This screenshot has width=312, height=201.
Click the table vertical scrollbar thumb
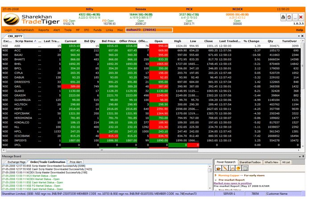[x=303, y=65]
